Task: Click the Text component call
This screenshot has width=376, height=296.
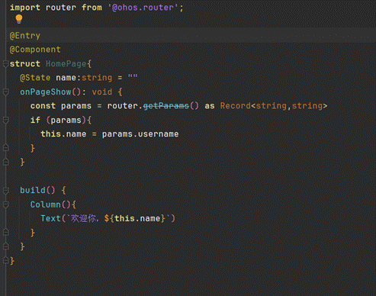Action: tap(50, 218)
